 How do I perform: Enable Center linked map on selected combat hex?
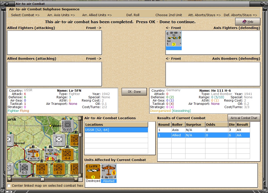point(9,186)
